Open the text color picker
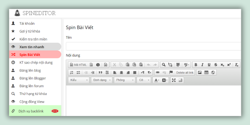This screenshot has height=125, width=250. (x=157, y=80)
